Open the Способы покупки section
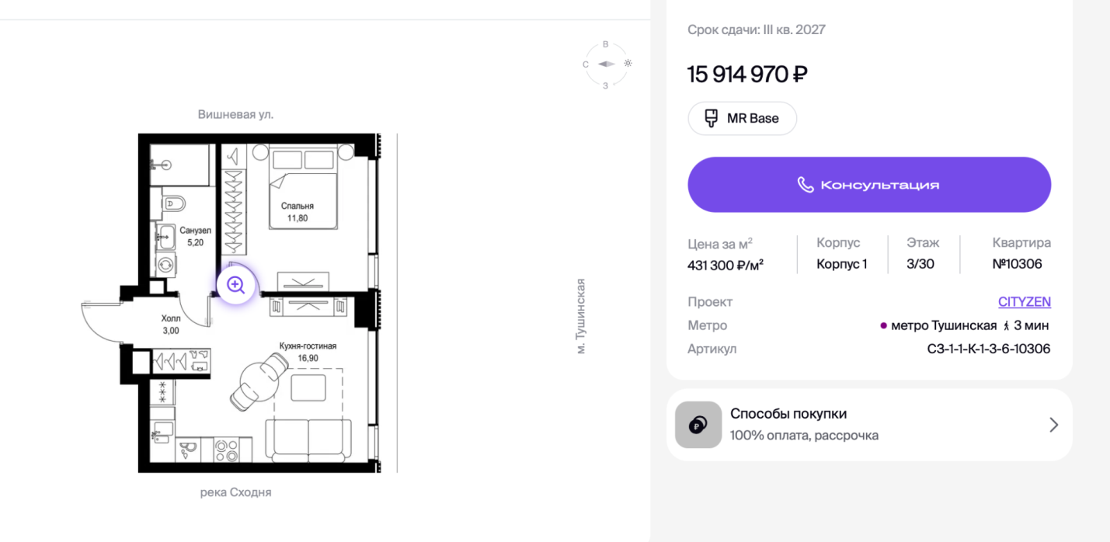This screenshot has height=542, width=1110. coord(869,425)
